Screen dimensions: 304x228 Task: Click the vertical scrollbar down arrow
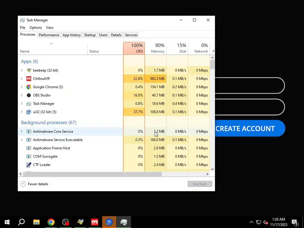coord(212,169)
